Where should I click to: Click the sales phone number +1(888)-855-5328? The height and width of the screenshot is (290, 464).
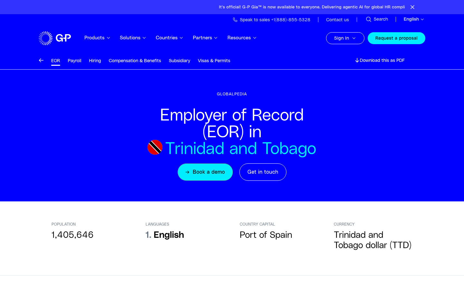coord(291,20)
